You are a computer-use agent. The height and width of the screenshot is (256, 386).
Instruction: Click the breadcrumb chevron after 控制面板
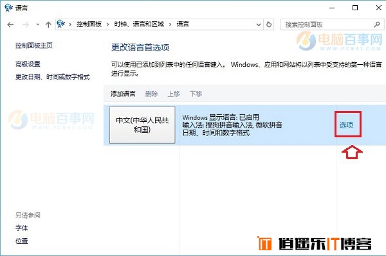[x=108, y=24]
